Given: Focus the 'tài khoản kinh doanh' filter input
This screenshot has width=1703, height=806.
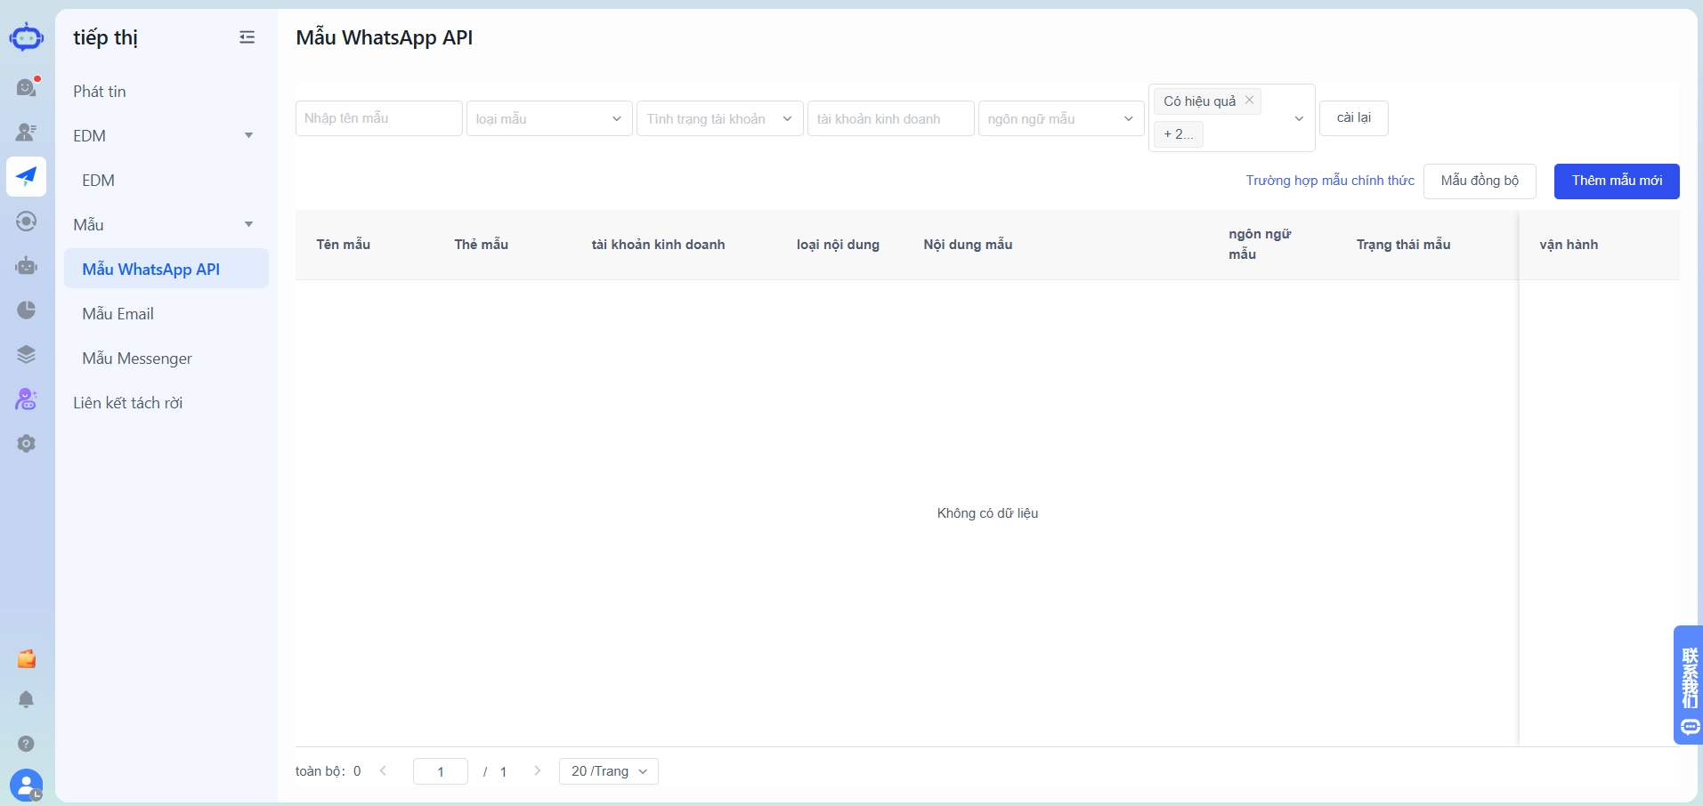Looking at the screenshot, I should (891, 118).
